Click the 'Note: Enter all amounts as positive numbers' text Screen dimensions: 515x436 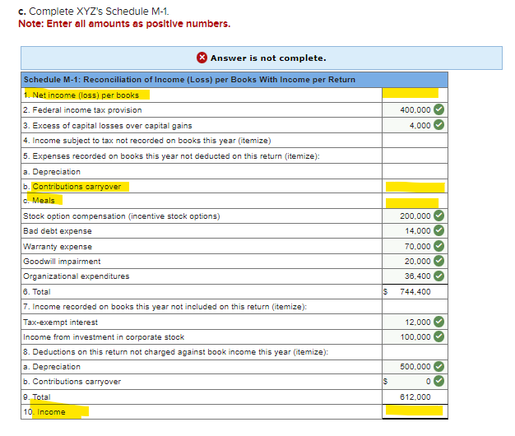coord(124,24)
